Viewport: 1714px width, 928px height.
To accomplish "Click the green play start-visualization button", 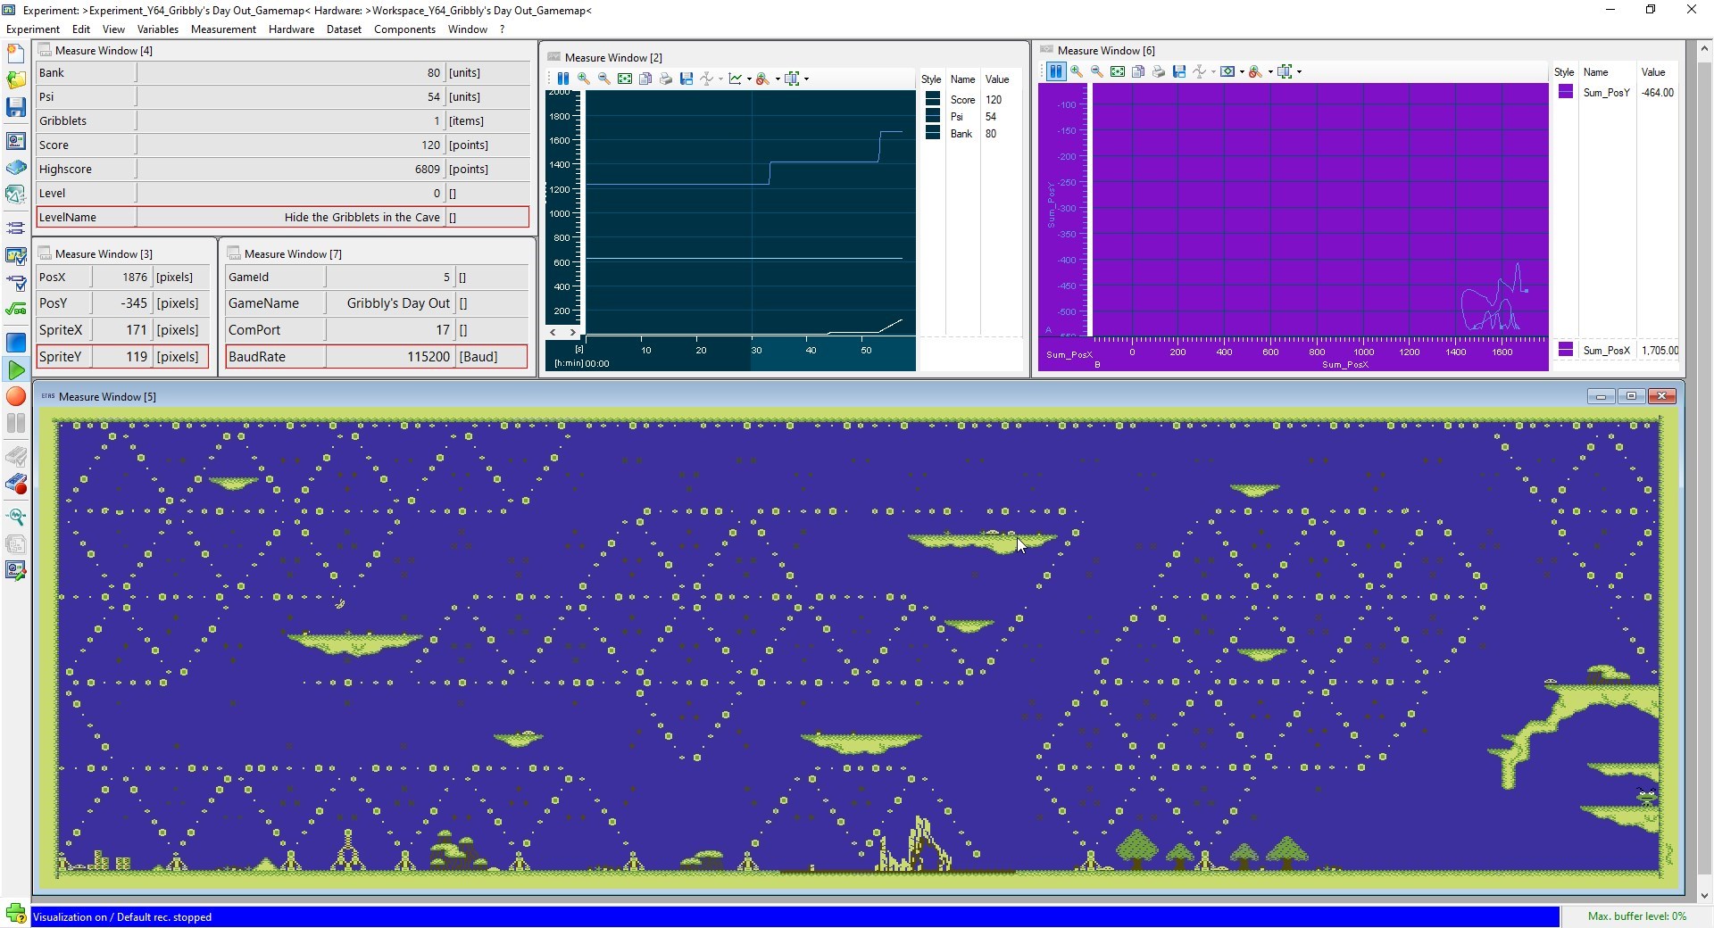I will point(15,369).
